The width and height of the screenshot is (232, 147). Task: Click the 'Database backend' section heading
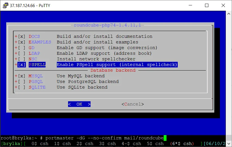click(x=113, y=70)
